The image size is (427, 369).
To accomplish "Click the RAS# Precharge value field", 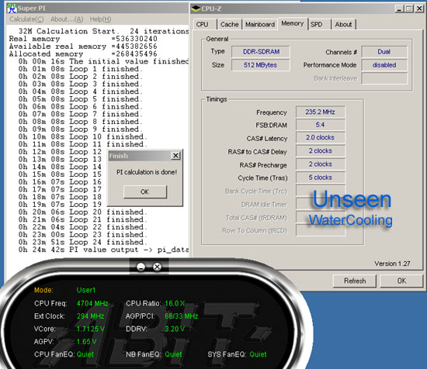I will click(x=321, y=164).
